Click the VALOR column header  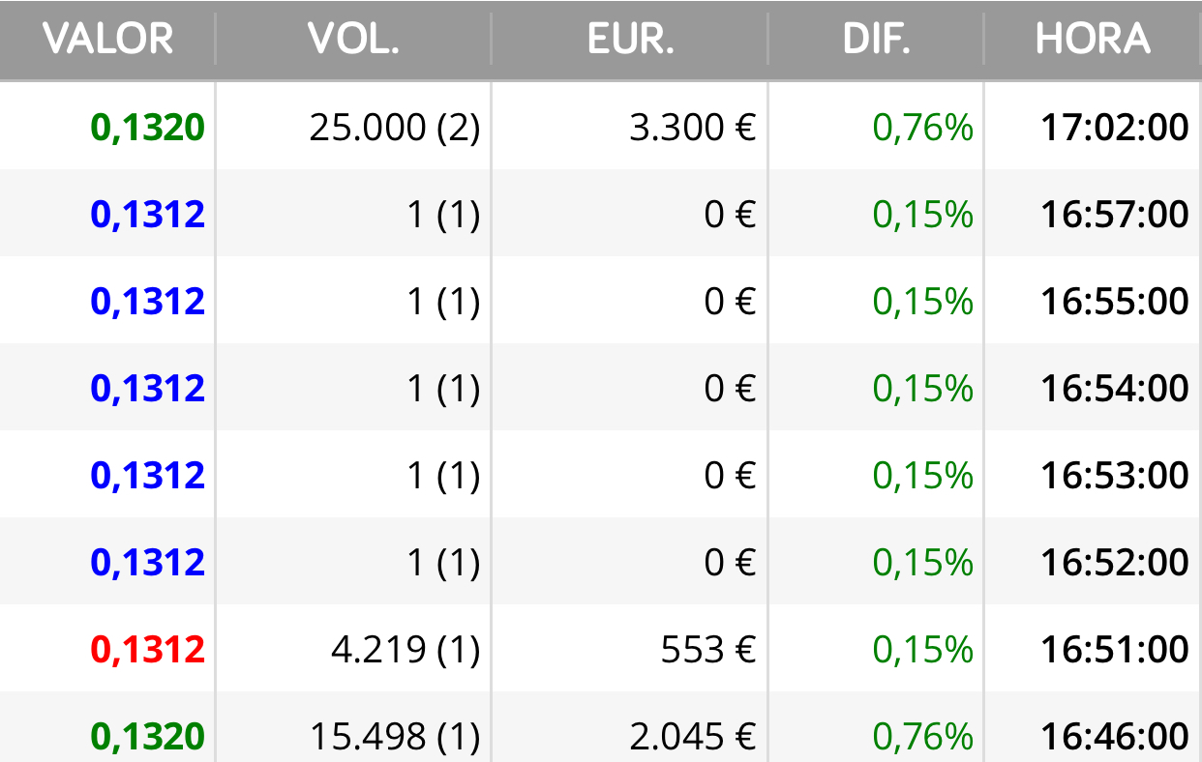tap(107, 40)
